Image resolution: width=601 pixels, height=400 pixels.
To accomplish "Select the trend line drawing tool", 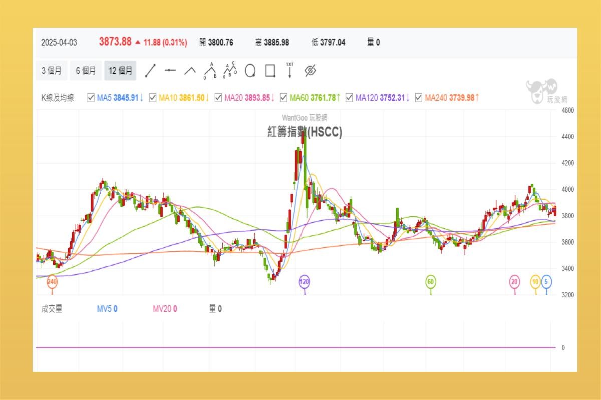I will pos(150,71).
